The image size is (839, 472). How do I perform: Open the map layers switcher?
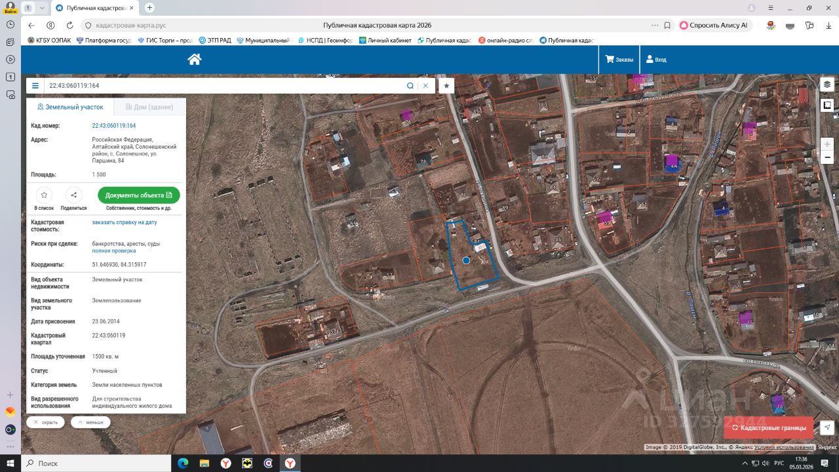[827, 85]
